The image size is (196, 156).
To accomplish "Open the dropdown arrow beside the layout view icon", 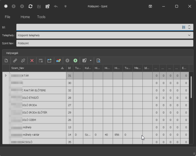I will pyautogui.click(x=91, y=60).
